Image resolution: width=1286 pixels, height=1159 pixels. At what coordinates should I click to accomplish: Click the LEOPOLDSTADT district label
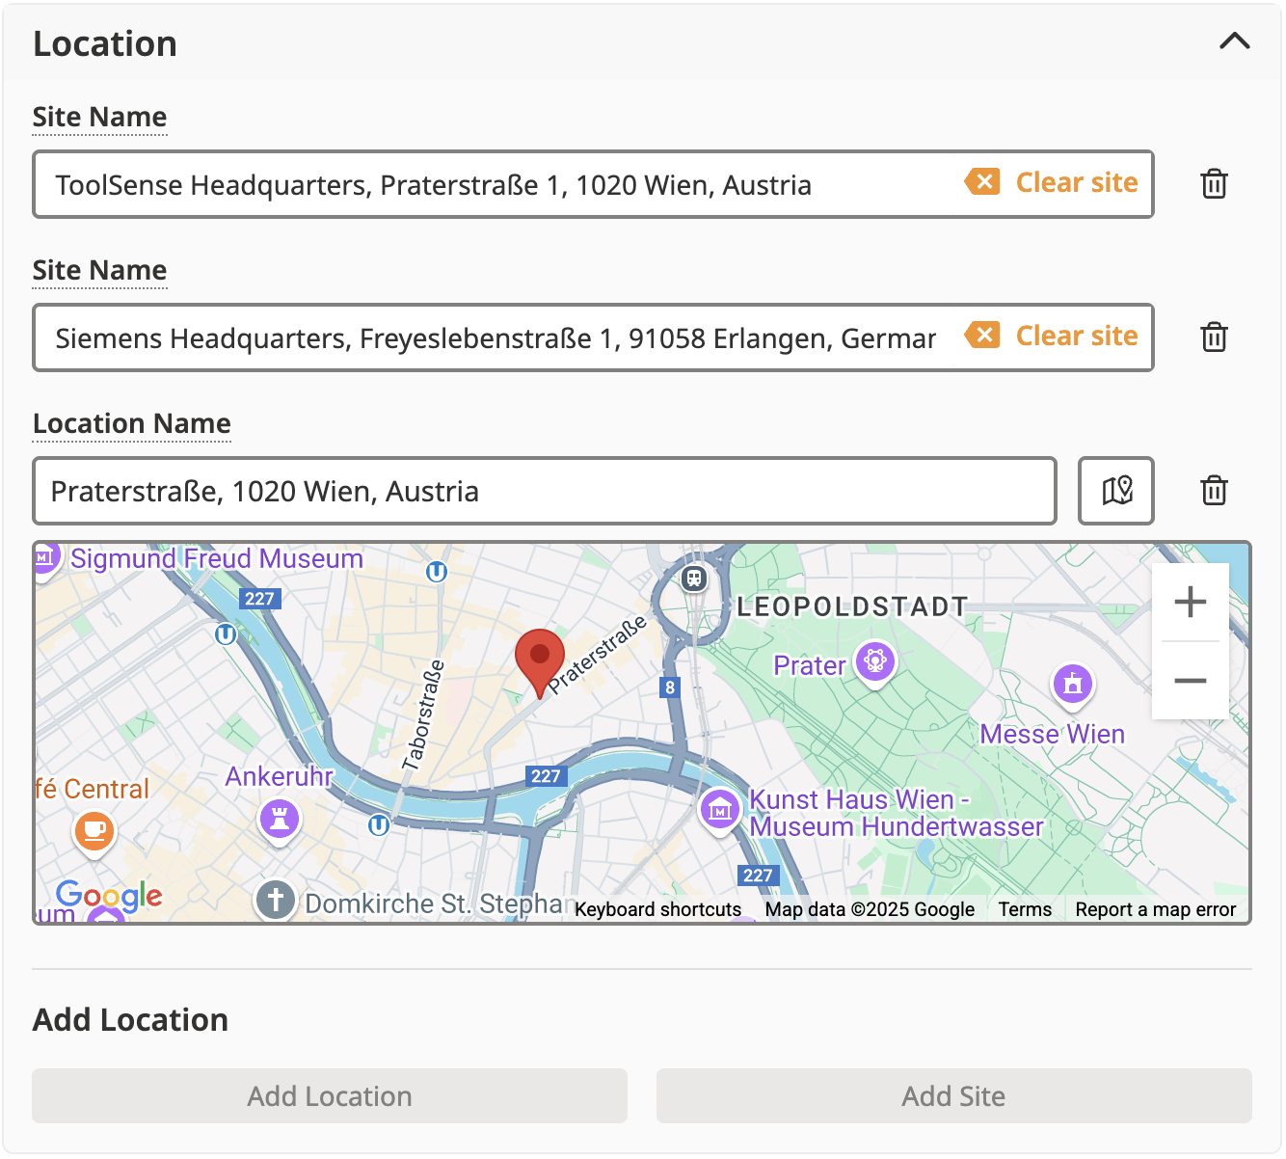coord(852,606)
